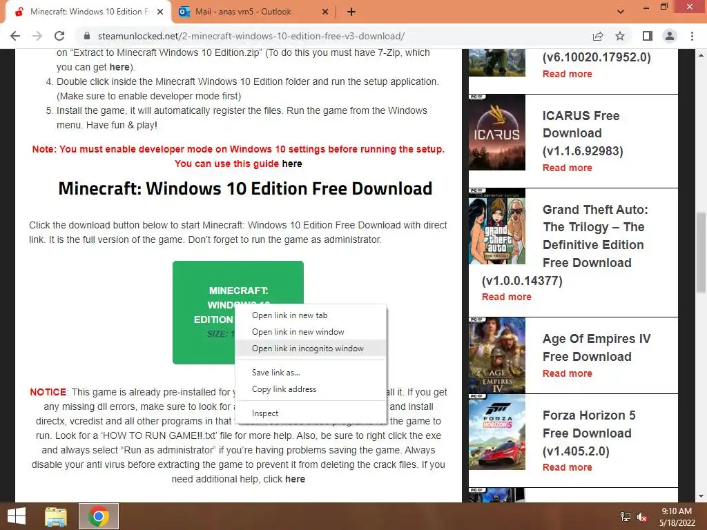Screen dimensions: 707x530
Task: Bookmark this page with the star icon
Action: point(620,36)
